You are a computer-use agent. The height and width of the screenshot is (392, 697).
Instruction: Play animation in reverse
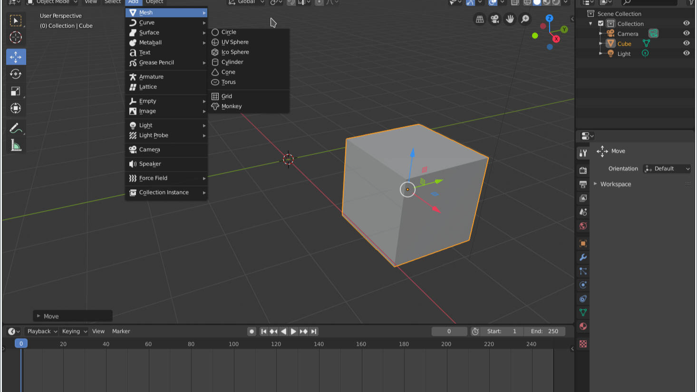pyautogui.click(x=283, y=331)
